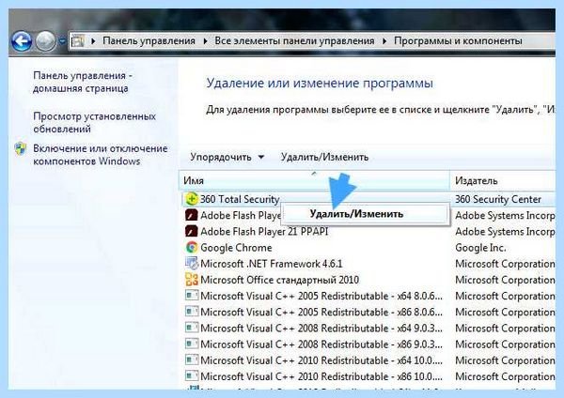Viewport: 564px width, 398px height.
Task: Click Google Inc. publisher cell
Action: [x=480, y=248]
